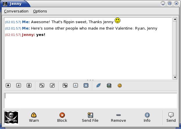View Jenny's Info
Screen dimensions: 181x129
click(147, 117)
